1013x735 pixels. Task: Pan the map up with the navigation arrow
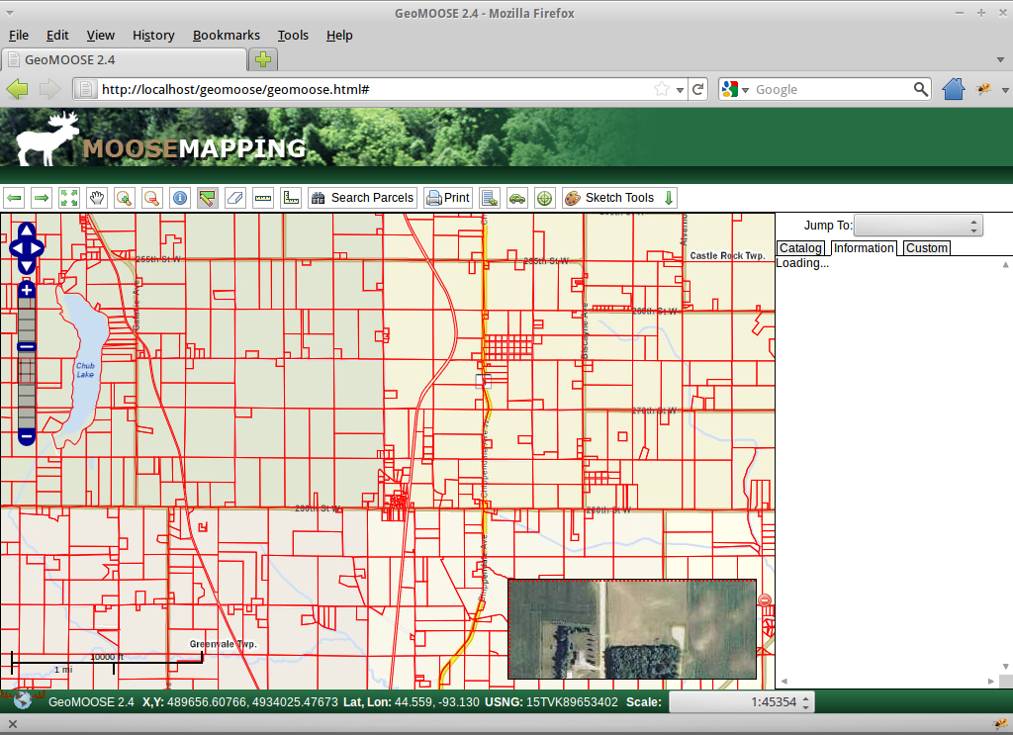(x=27, y=230)
